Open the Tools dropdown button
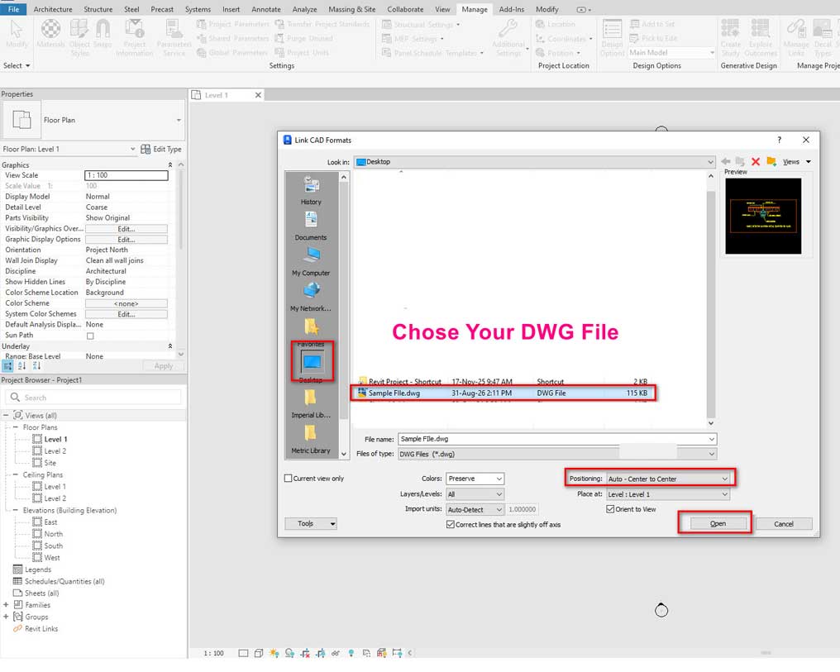The image size is (840, 672). (311, 523)
